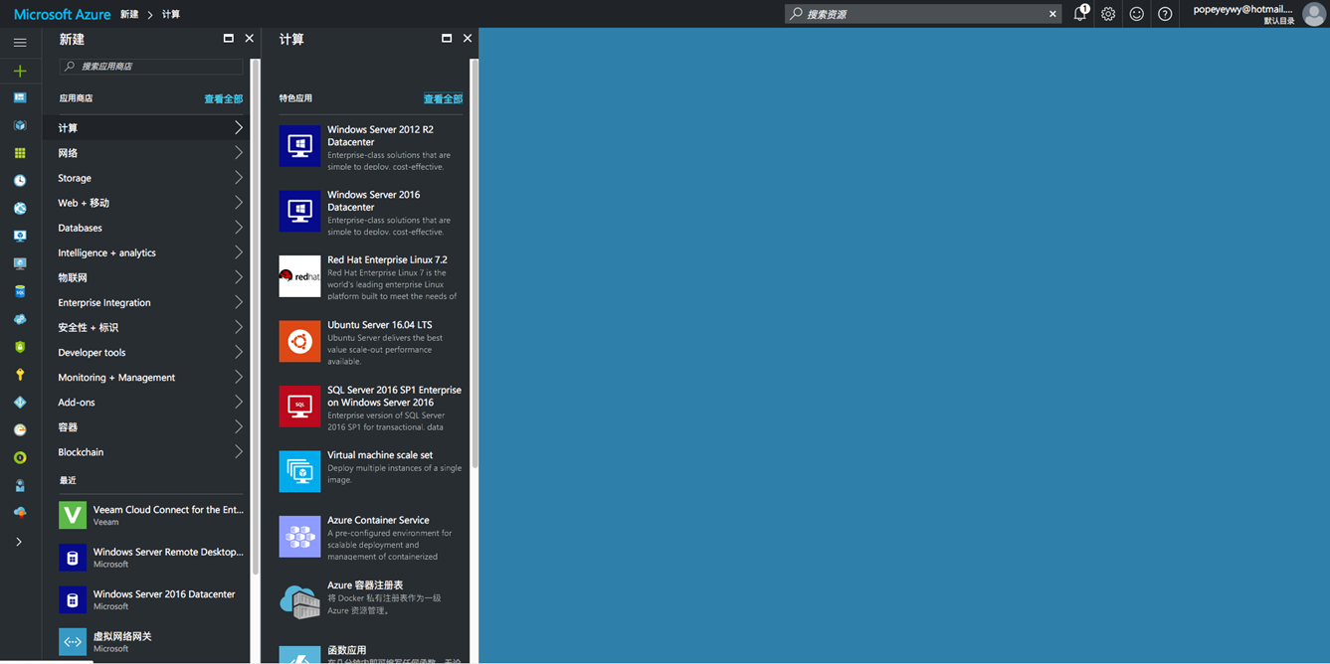Select SQL Server 2016 SP1 Enterprise icon

tap(299, 407)
